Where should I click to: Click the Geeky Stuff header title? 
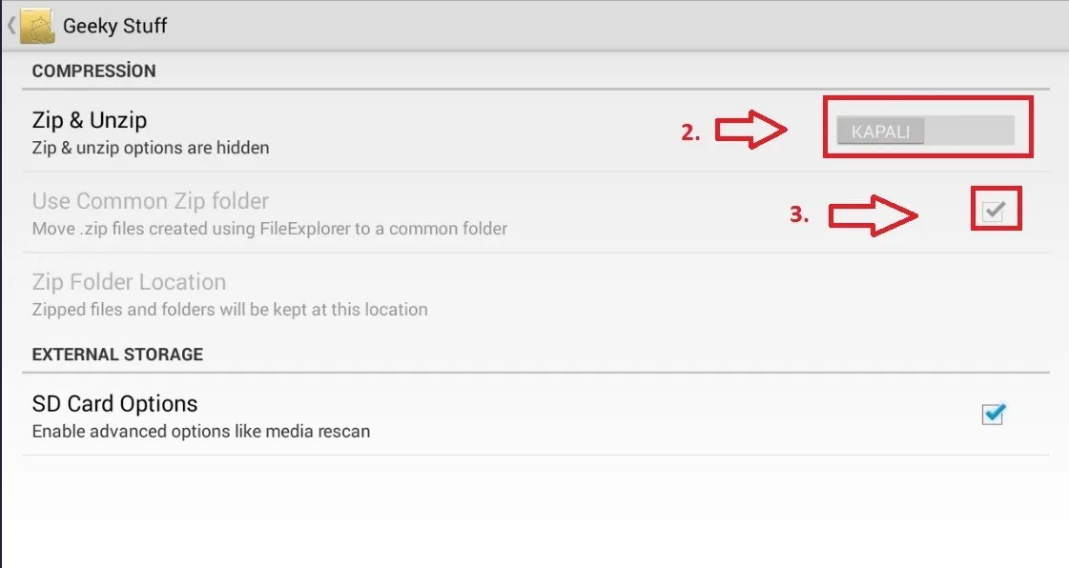click(x=114, y=26)
